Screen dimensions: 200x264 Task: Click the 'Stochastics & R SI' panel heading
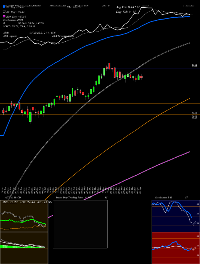[x=171, y=198]
